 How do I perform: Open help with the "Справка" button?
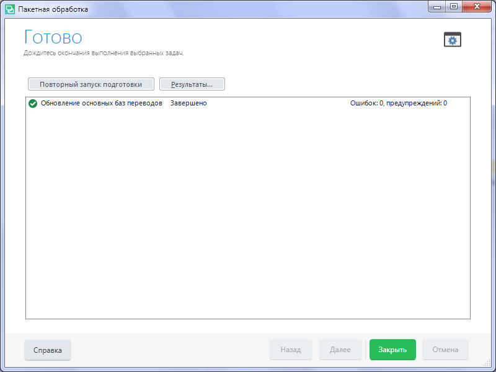[x=48, y=350]
